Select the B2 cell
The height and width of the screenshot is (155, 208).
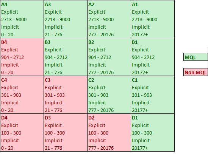[x=109, y=57]
